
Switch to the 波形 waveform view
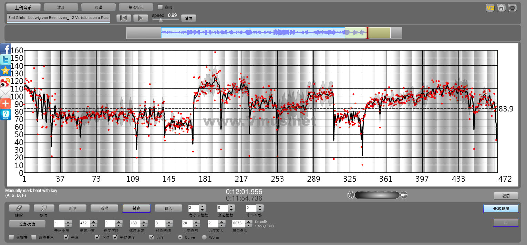(x=61, y=7)
